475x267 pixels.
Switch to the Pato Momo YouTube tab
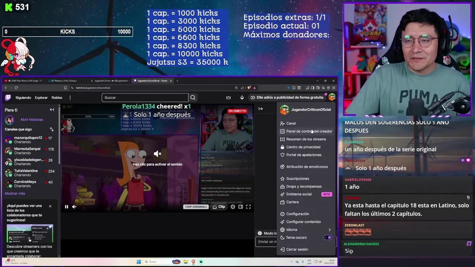pos(24,81)
